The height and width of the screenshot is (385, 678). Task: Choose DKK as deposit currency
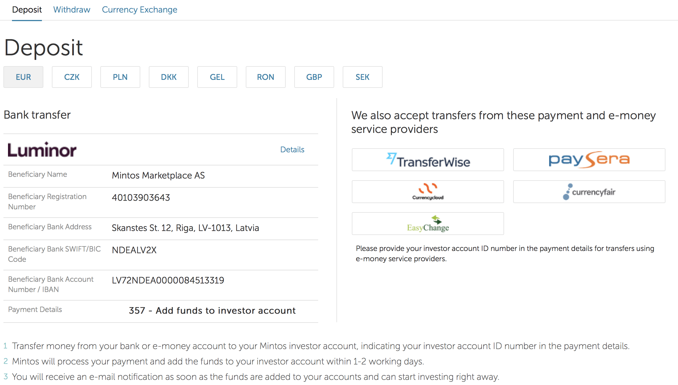tap(169, 77)
